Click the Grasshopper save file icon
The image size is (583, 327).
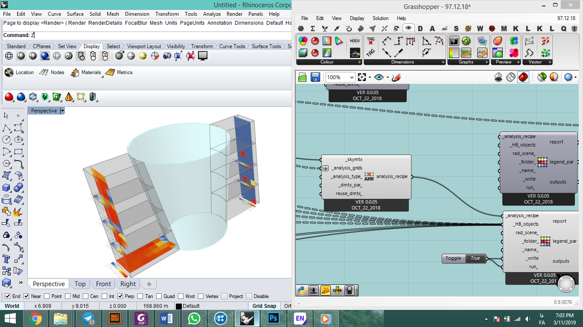(315, 77)
